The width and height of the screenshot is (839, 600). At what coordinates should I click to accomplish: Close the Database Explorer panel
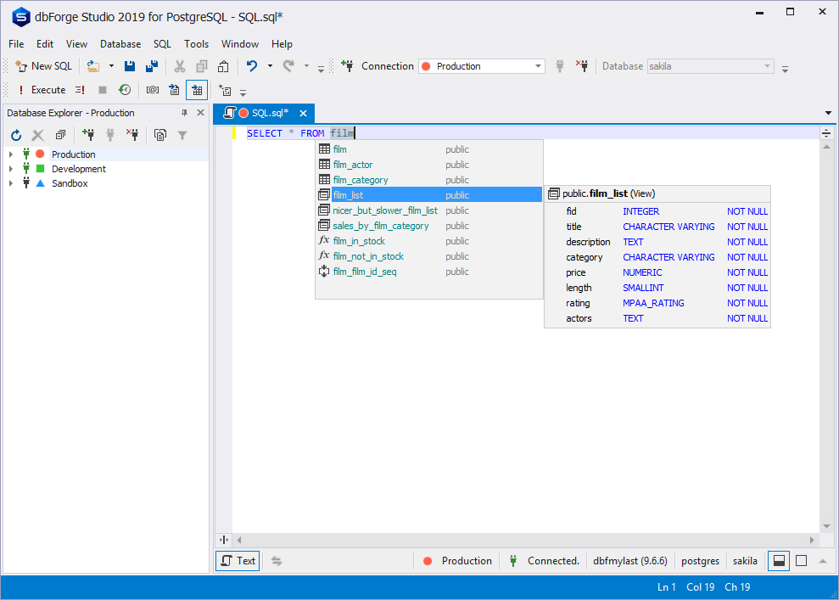point(201,113)
